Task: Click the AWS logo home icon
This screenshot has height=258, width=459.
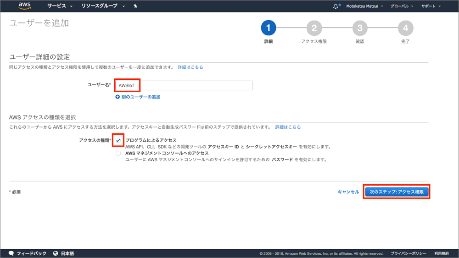Action: 25,6
